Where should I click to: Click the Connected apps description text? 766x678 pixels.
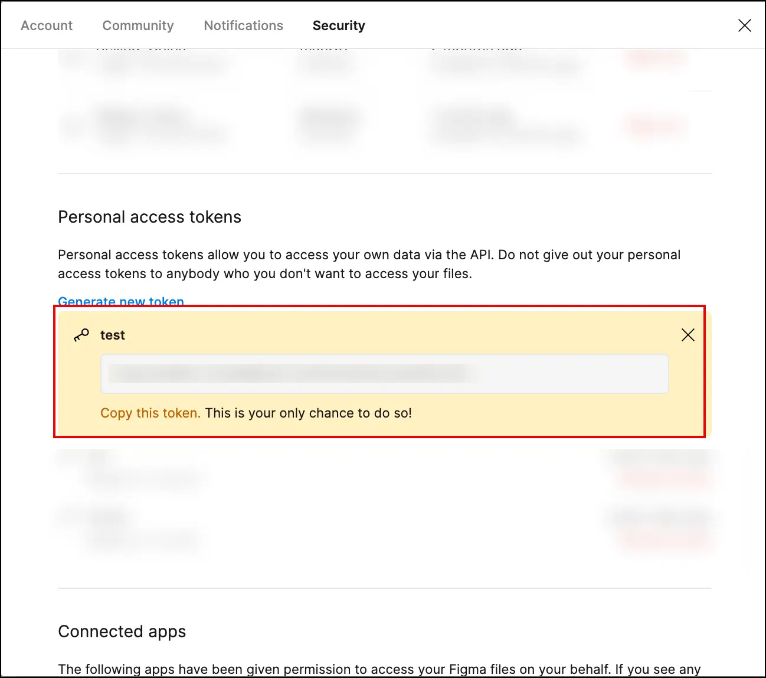tap(379, 669)
